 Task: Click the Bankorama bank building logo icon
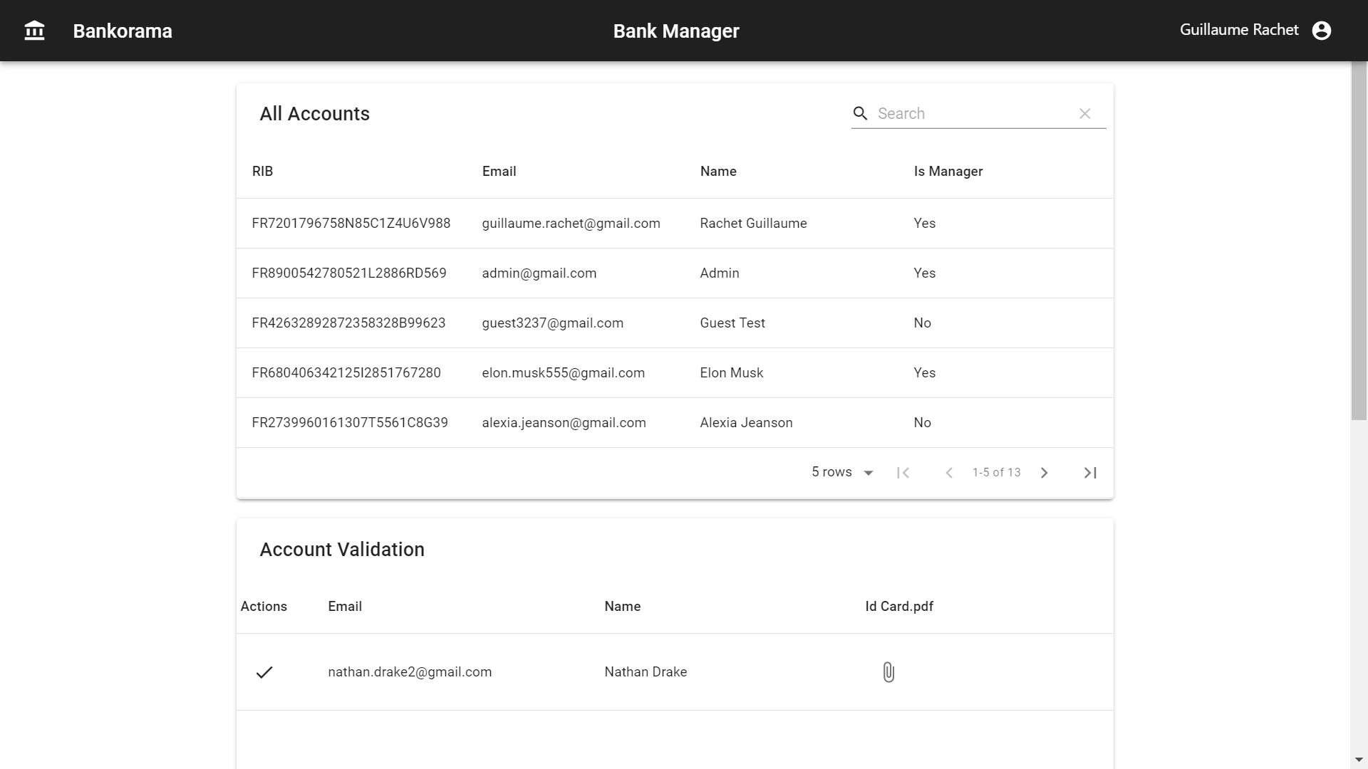(x=34, y=31)
